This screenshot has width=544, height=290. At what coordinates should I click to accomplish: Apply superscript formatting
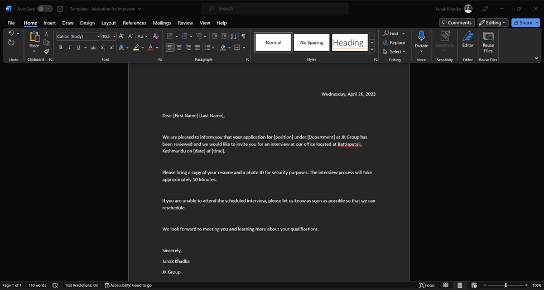coord(112,47)
